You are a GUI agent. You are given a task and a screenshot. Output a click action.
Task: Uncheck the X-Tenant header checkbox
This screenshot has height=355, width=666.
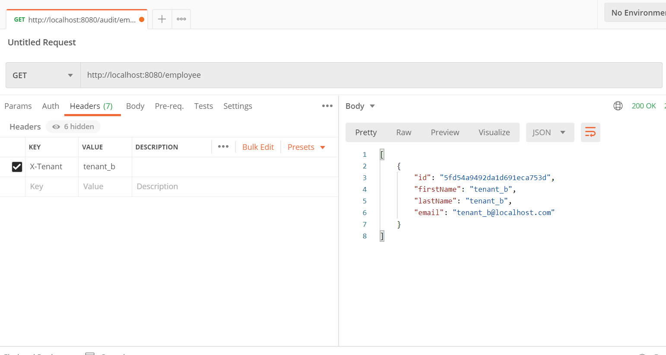[17, 167]
